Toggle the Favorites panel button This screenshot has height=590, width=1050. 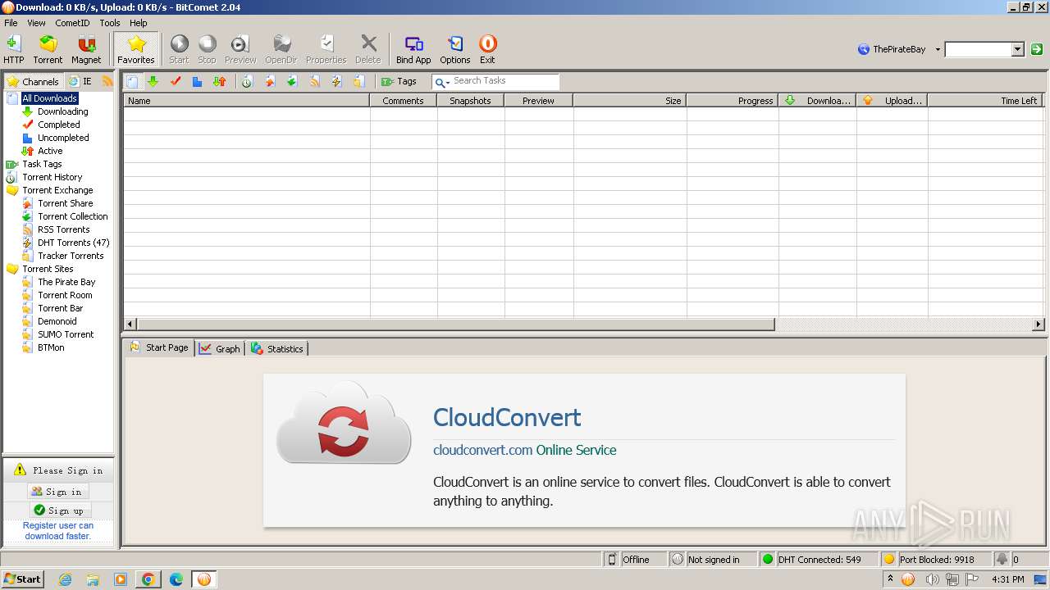pyautogui.click(x=136, y=49)
